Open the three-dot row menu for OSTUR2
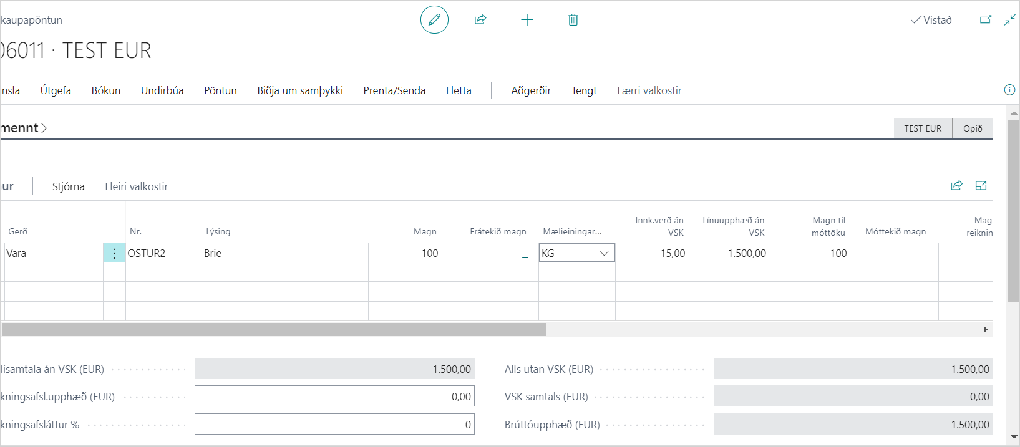 (x=114, y=253)
